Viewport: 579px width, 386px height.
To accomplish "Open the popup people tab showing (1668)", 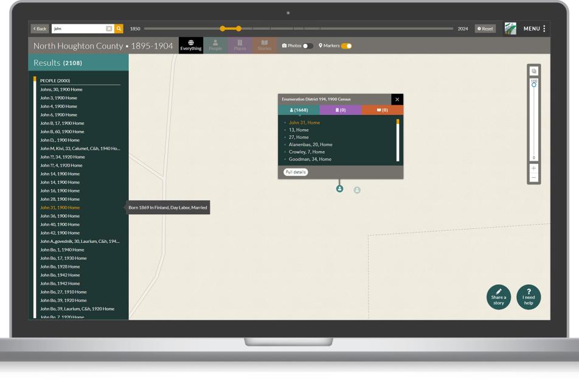I will 299,110.
